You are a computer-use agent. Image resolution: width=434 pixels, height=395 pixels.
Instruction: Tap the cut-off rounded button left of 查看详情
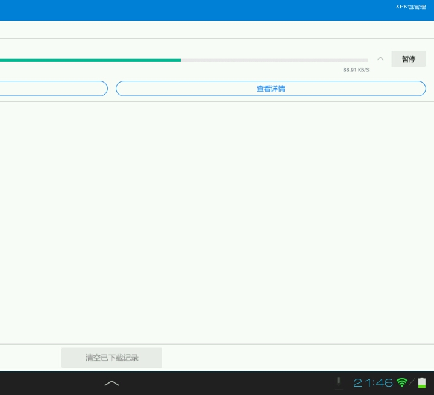click(x=53, y=89)
